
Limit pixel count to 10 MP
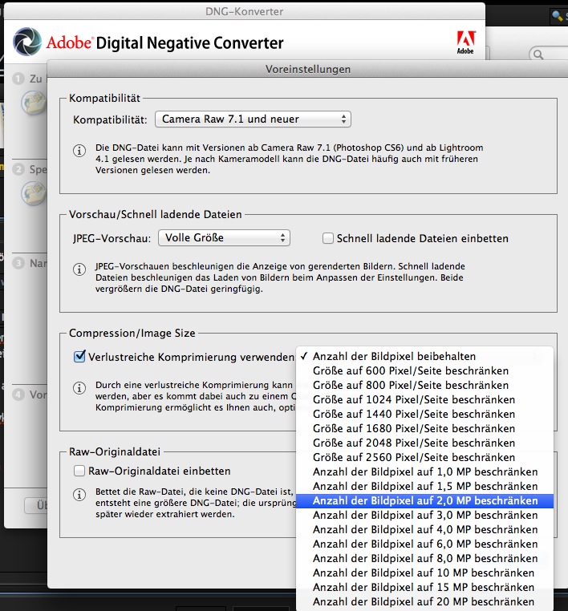(424, 573)
